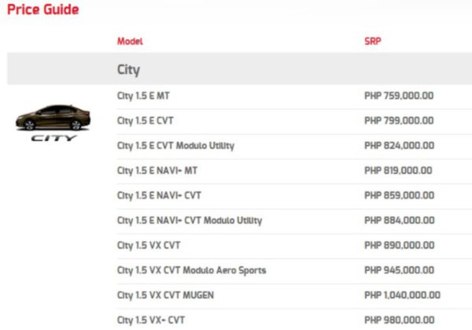Click the CITY logo under car image
Image resolution: width=472 pixels, height=330 pixels.
pyautogui.click(x=54, y=138)
